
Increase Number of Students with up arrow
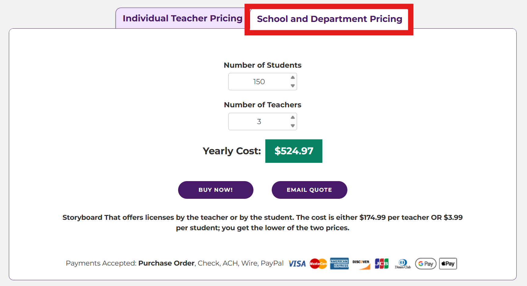pyautogui.click(x=293, y=77)
